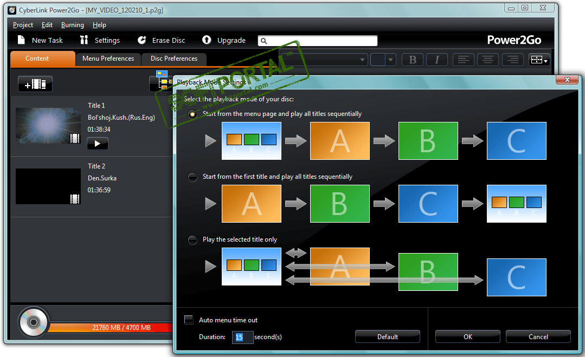Open the playback mode structure icon

(162, 81)
